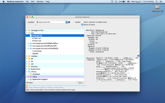Click the 2,407 bytes Size value

(x=106, y=34)
